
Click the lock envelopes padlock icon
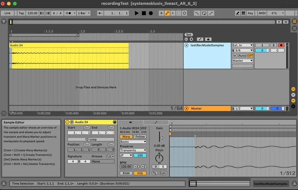point(208,39)
